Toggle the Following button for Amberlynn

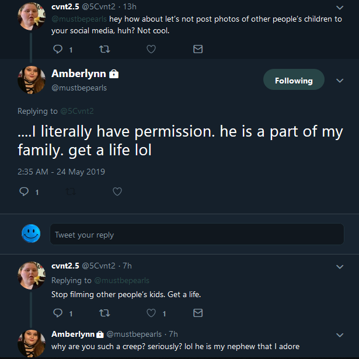(x=294, y=79)
